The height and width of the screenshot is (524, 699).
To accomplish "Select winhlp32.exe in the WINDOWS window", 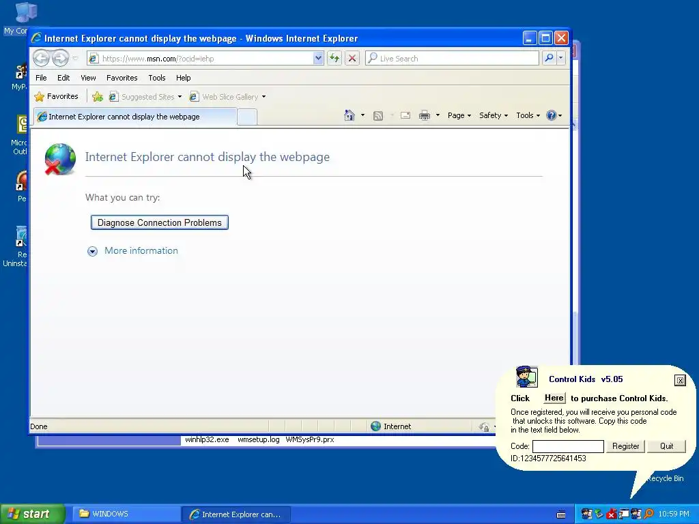I will (207, 439).
